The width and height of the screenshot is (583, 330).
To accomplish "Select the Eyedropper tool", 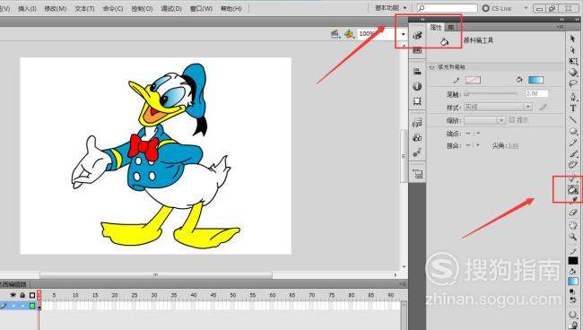I will tap(573, 201).
